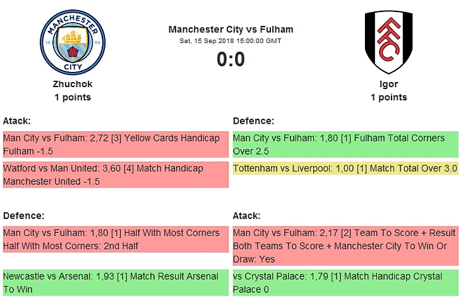This screenshot has height=303, width=461.
Task: Select the Tottenham vs Liverpool Total Over 3.0 bet
Action: point(345,169)
